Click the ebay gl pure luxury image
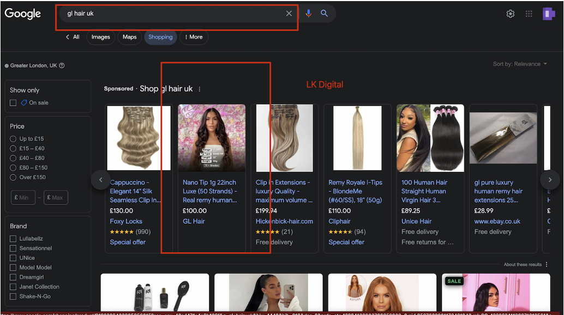The image size is (564, 315). [x=503, y=138]
